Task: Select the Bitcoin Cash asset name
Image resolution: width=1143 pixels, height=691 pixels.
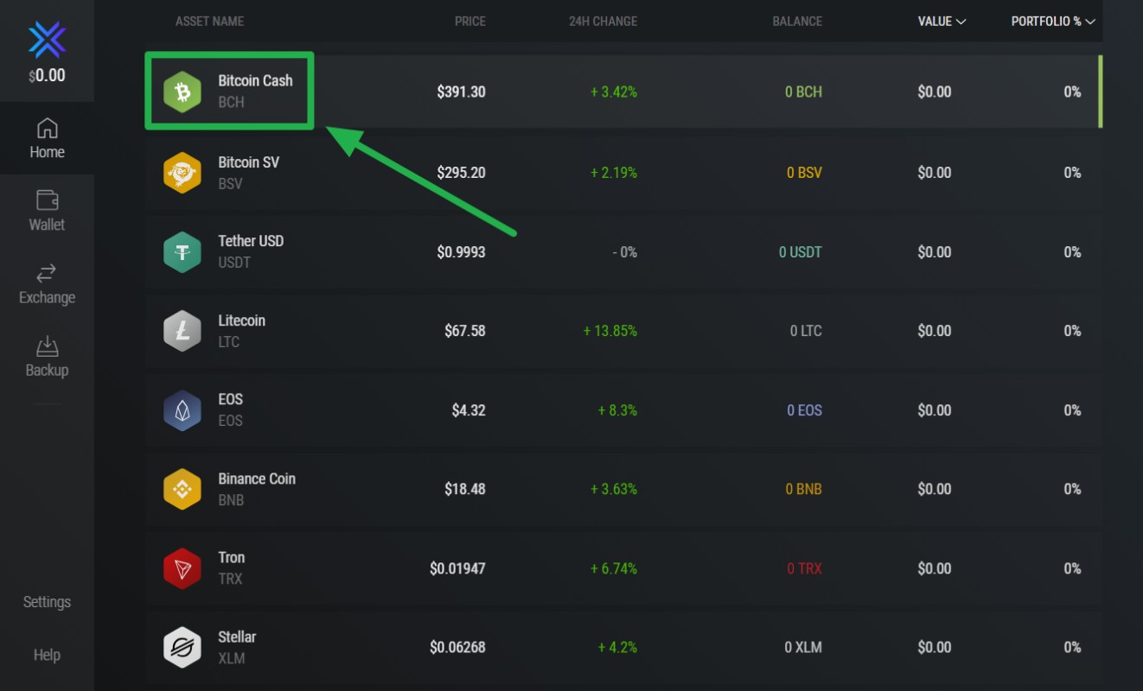Action: point(255,80)
